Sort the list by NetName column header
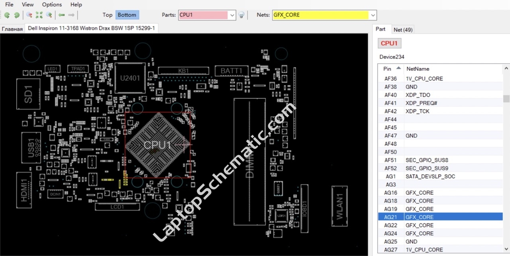510x256 pixels. (x=453, y=69)
